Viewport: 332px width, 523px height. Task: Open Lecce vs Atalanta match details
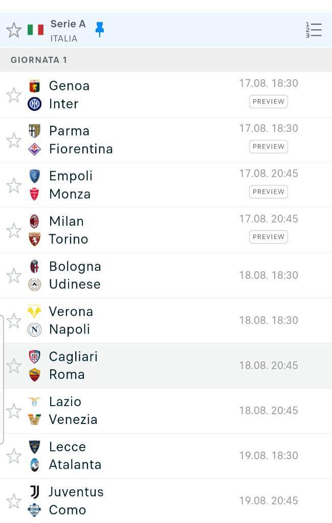click(166, 456)
